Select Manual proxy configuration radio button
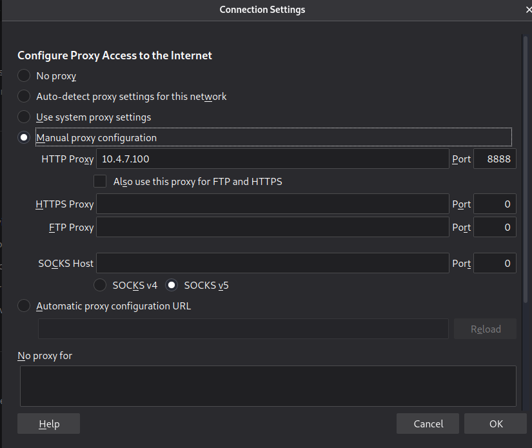The image size is (532, 448). pyautogui.click(x=24, y=138)
